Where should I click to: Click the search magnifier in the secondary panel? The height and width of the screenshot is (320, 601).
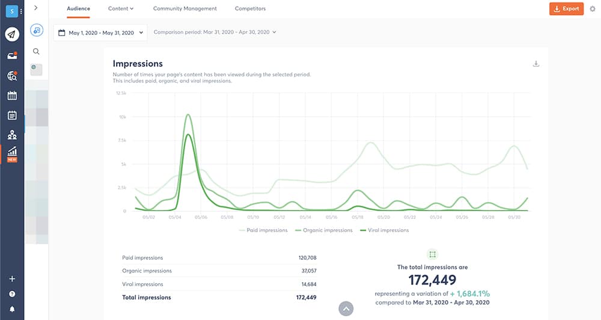[37, 52]
